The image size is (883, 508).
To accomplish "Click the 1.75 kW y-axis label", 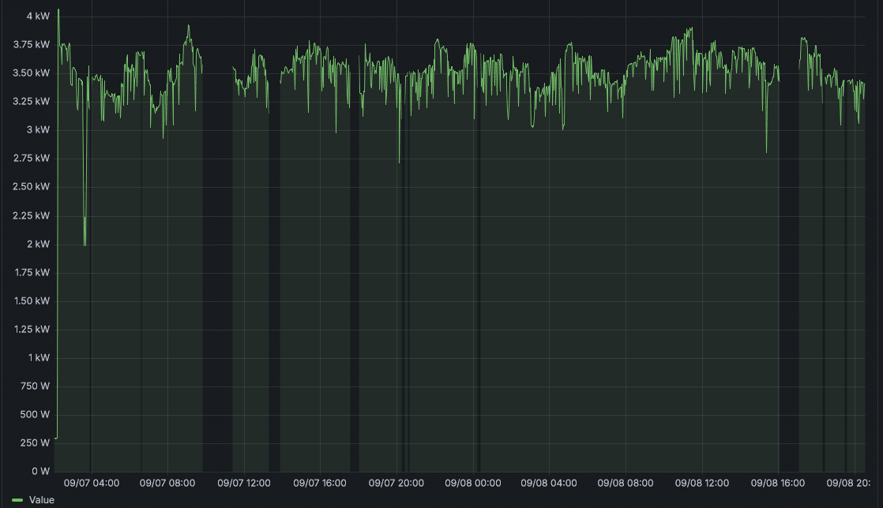I will 32,272.
